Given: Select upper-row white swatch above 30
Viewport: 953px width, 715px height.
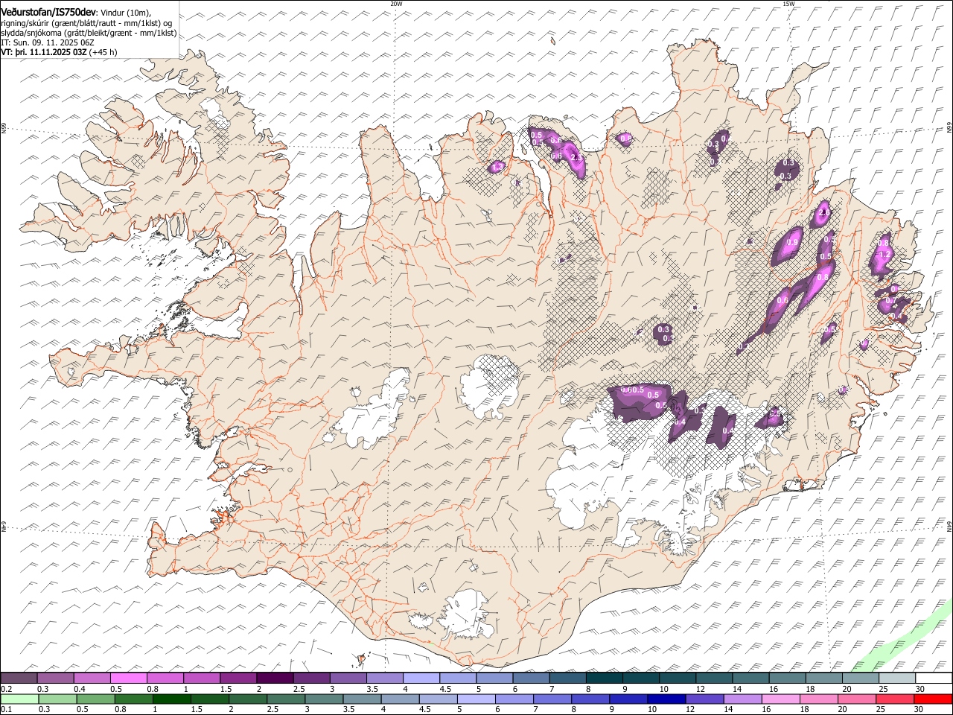Looking at the screenshot, I should [932, 679].
